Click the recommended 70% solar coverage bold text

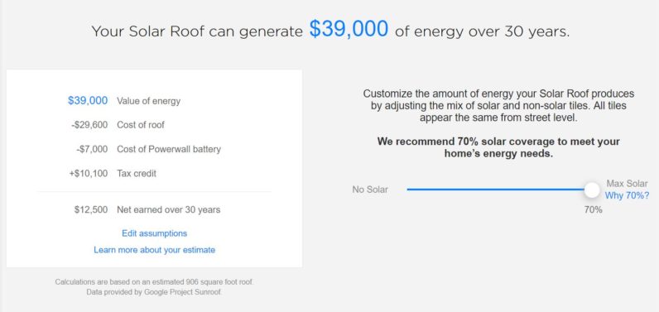click(498, 147)
